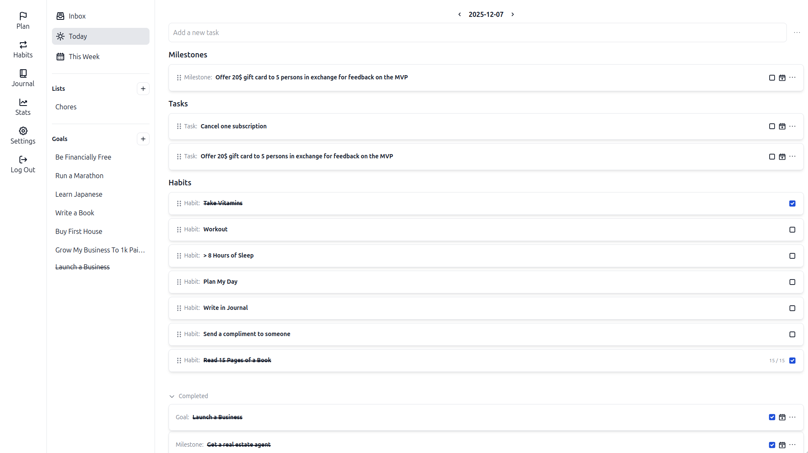Open the Chores list

(x=66, y=106)
